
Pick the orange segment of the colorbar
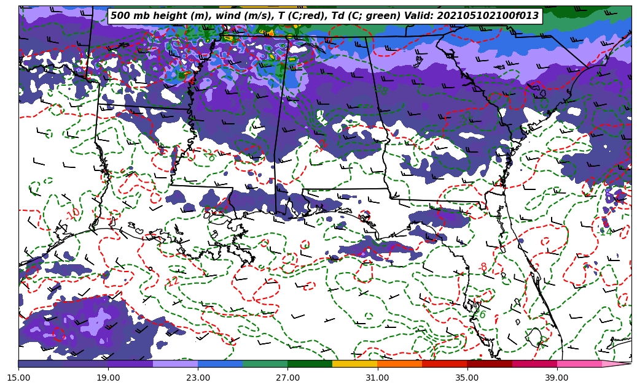(399, 363)
